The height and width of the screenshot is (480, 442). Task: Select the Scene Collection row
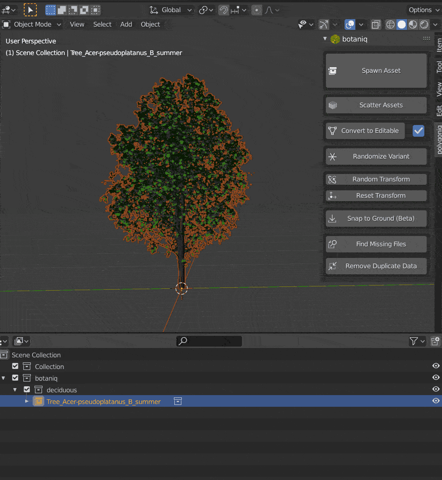(x=221, y=355)
